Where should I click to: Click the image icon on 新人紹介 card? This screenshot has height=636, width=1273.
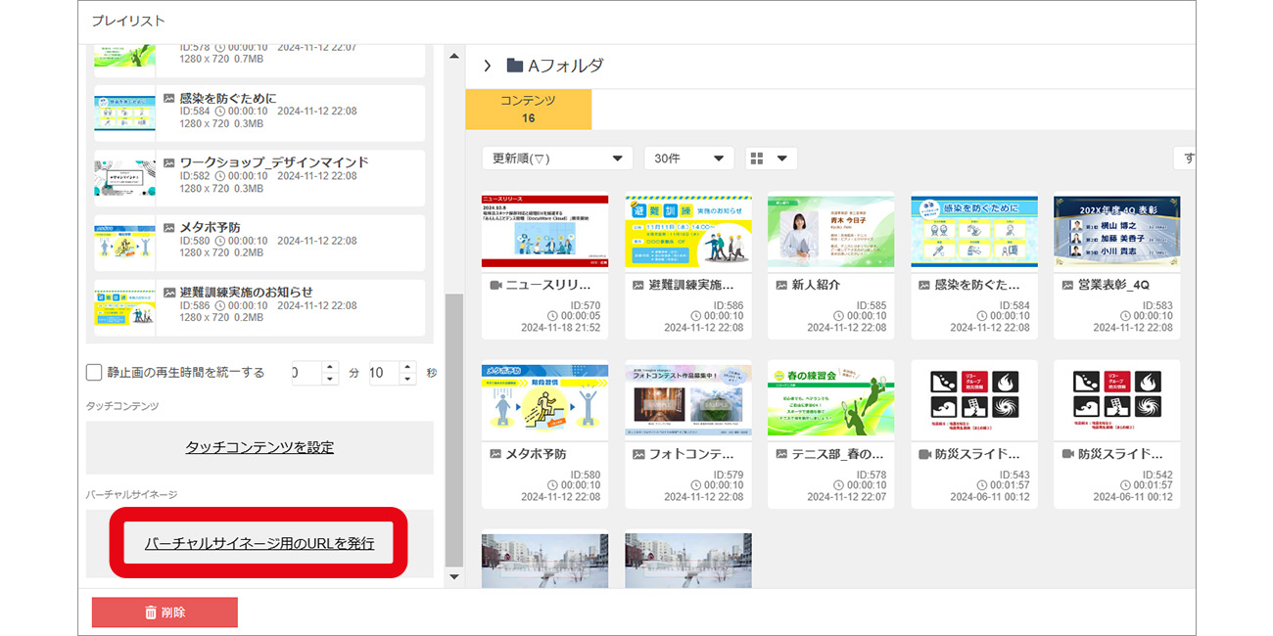780,285
